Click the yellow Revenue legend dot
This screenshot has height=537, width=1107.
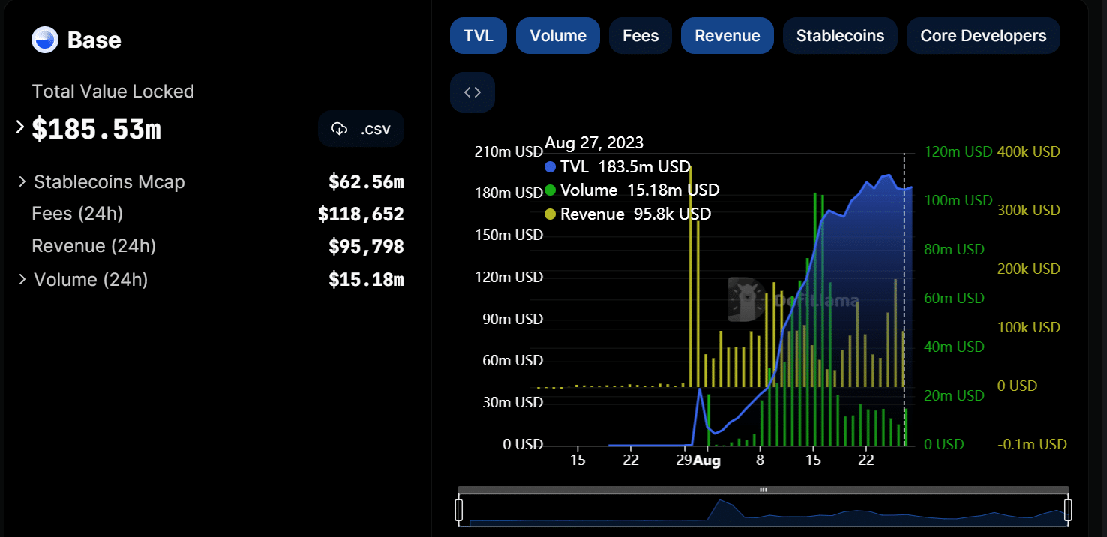coord(550,214)
